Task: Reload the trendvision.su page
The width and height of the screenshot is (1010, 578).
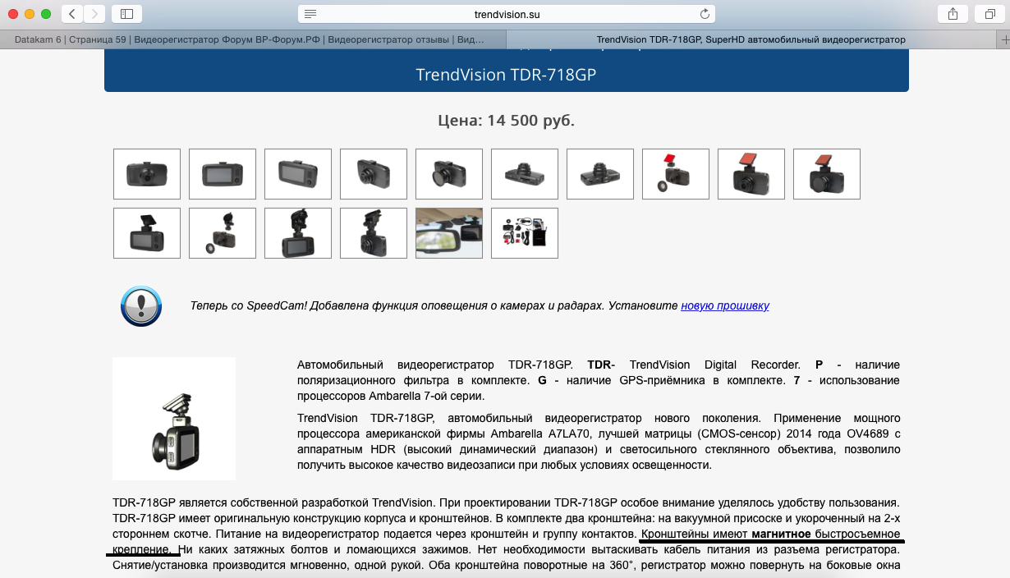Action: click(704, 14)
